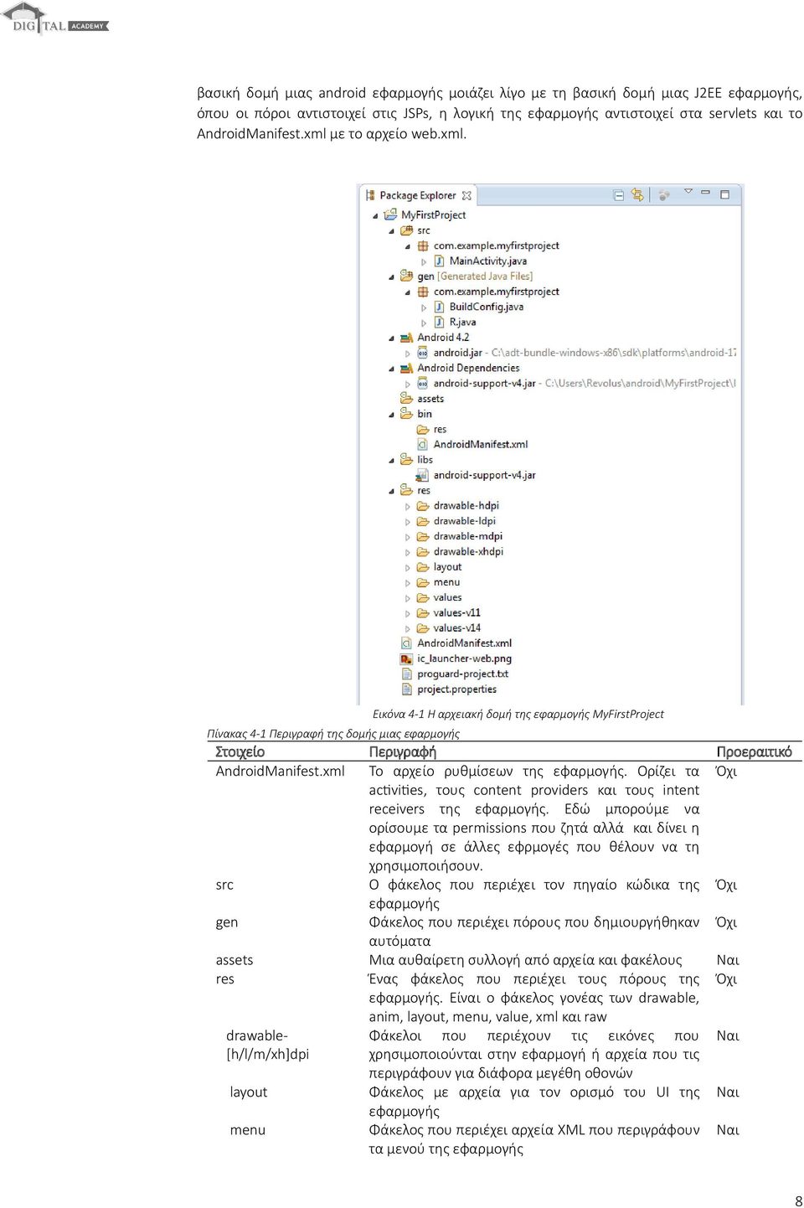Expand the values-v14 folder
This screenshot has height=1208, width=804.
pyautogui.click(x=408, y=628)
